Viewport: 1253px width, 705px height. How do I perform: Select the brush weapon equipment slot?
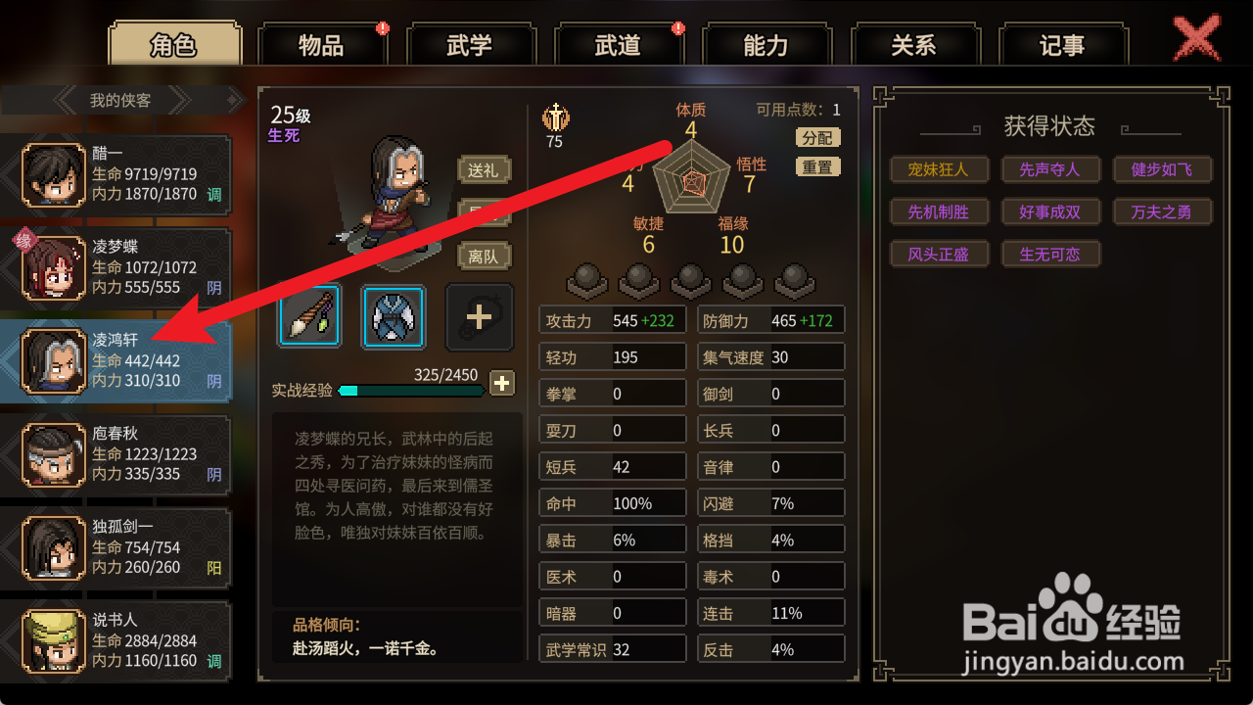coord(309,316)
